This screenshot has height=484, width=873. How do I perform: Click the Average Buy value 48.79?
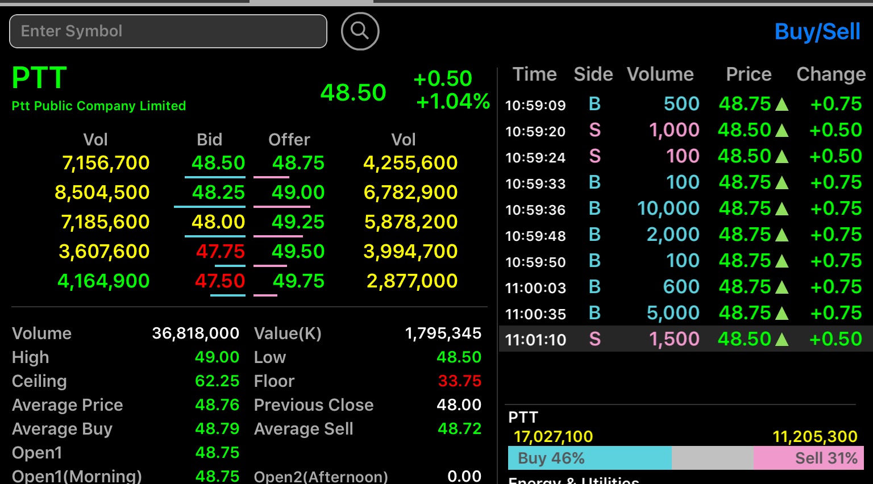217,429
